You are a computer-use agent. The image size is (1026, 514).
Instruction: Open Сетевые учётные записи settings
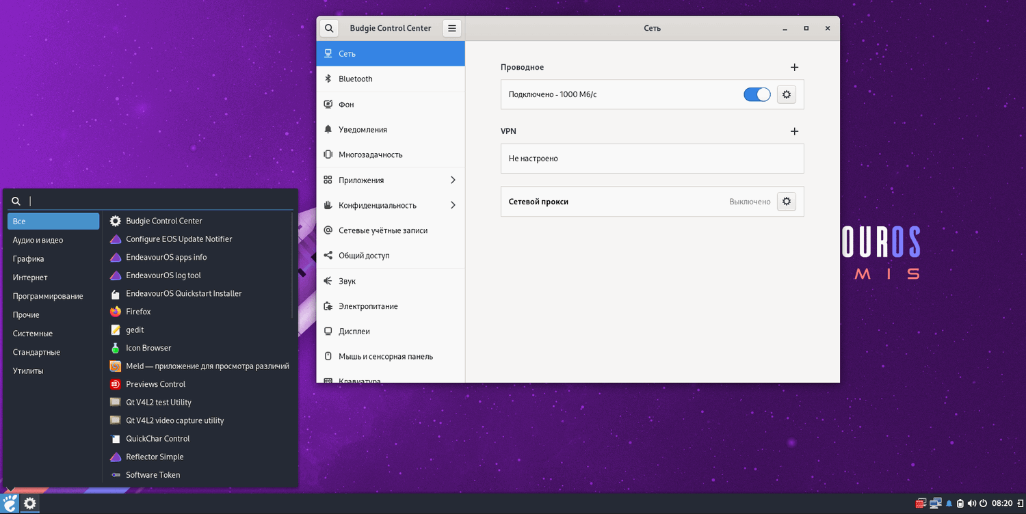(391, 230)
